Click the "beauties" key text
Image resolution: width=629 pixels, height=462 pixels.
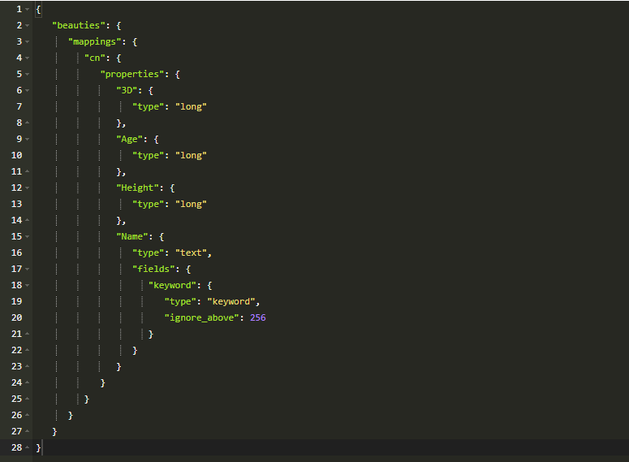79,25
